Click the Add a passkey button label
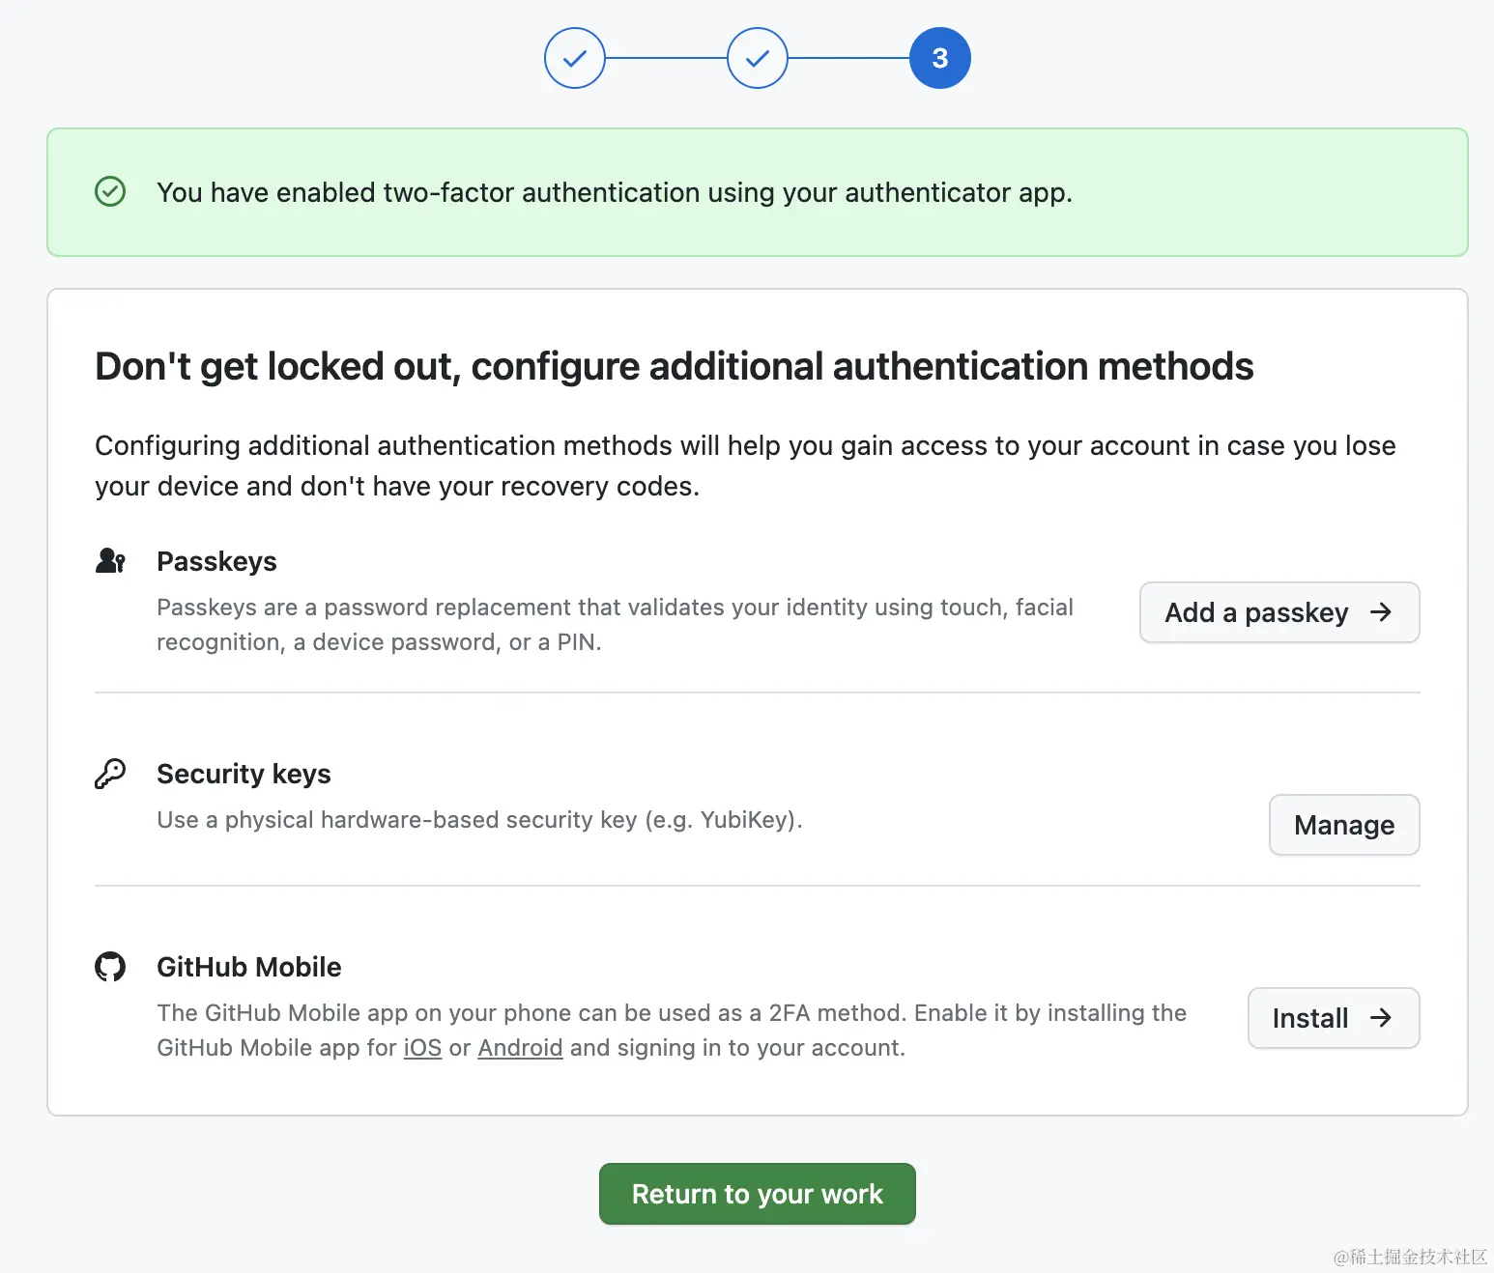This screenshot has height=1273, width=1494. click(x=1256, y=612)
